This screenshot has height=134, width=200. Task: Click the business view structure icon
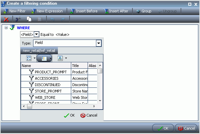(x=29, y=58)
